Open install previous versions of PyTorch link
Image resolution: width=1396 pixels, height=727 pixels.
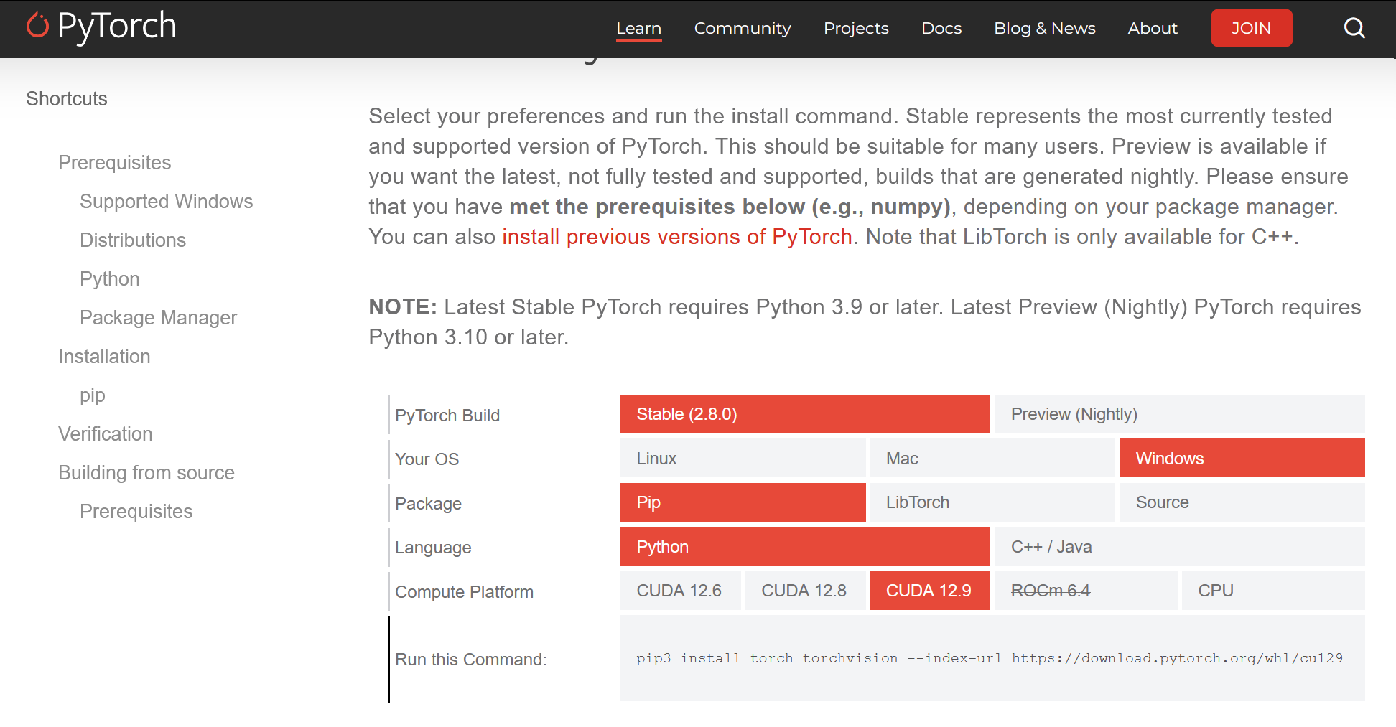click(676, 237)
